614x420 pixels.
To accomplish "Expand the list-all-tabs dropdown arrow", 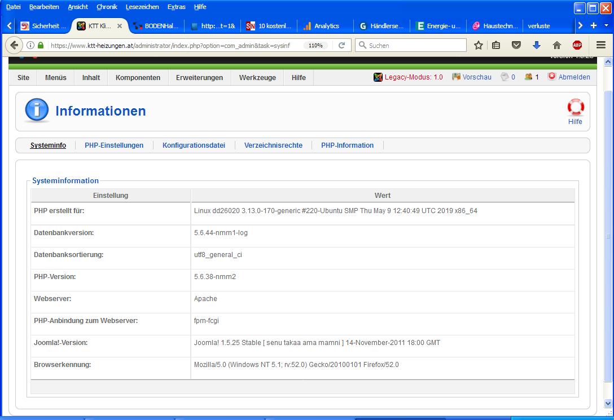I will point(607,25).
